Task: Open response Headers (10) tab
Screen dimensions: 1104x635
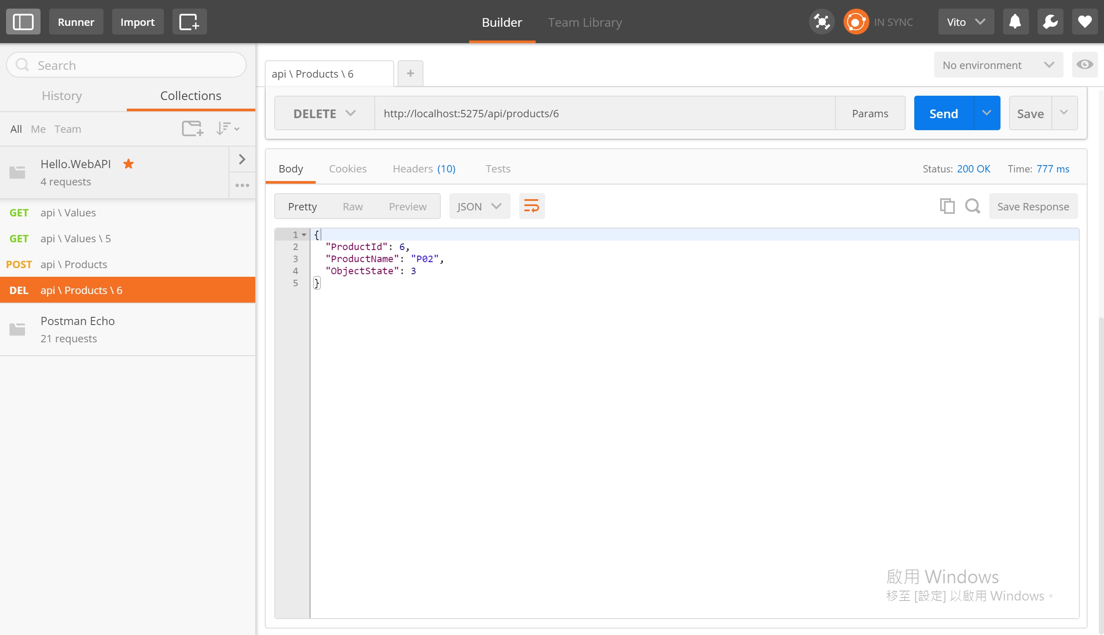Action: (424, 169)
